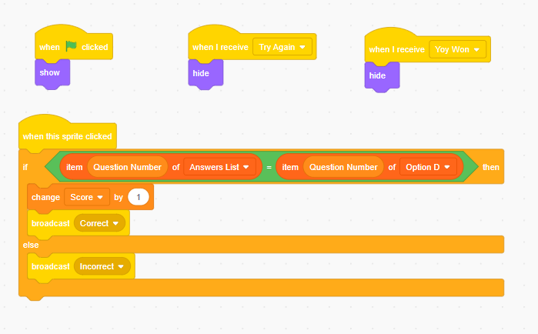Expand the Answers List dropdown arrow
The width and height of the screenshot is (538, 334).
click(x=246, y=167)
